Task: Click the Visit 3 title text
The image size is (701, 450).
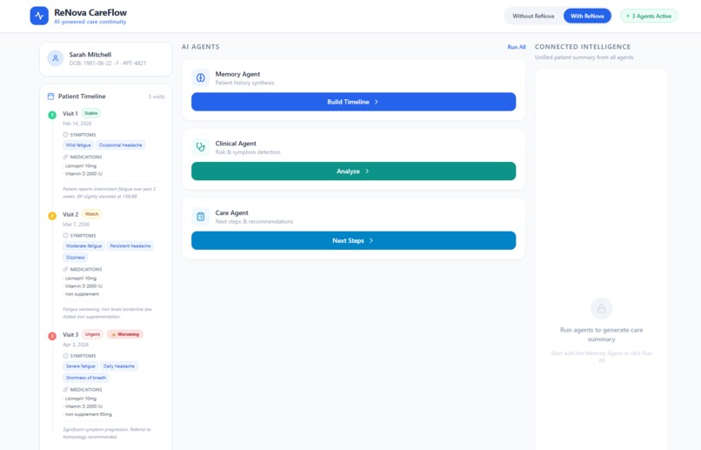Action: (70, 334)
